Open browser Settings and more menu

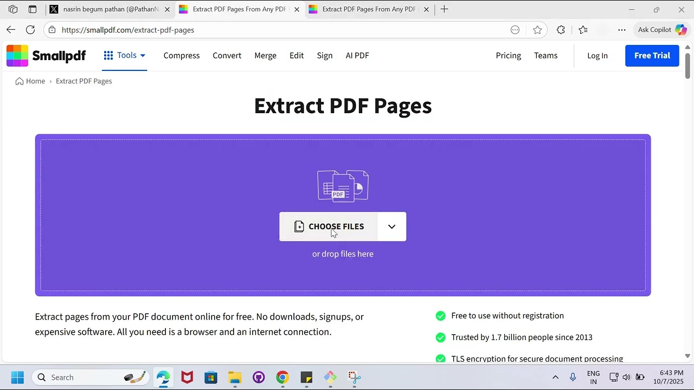point(622,30)
